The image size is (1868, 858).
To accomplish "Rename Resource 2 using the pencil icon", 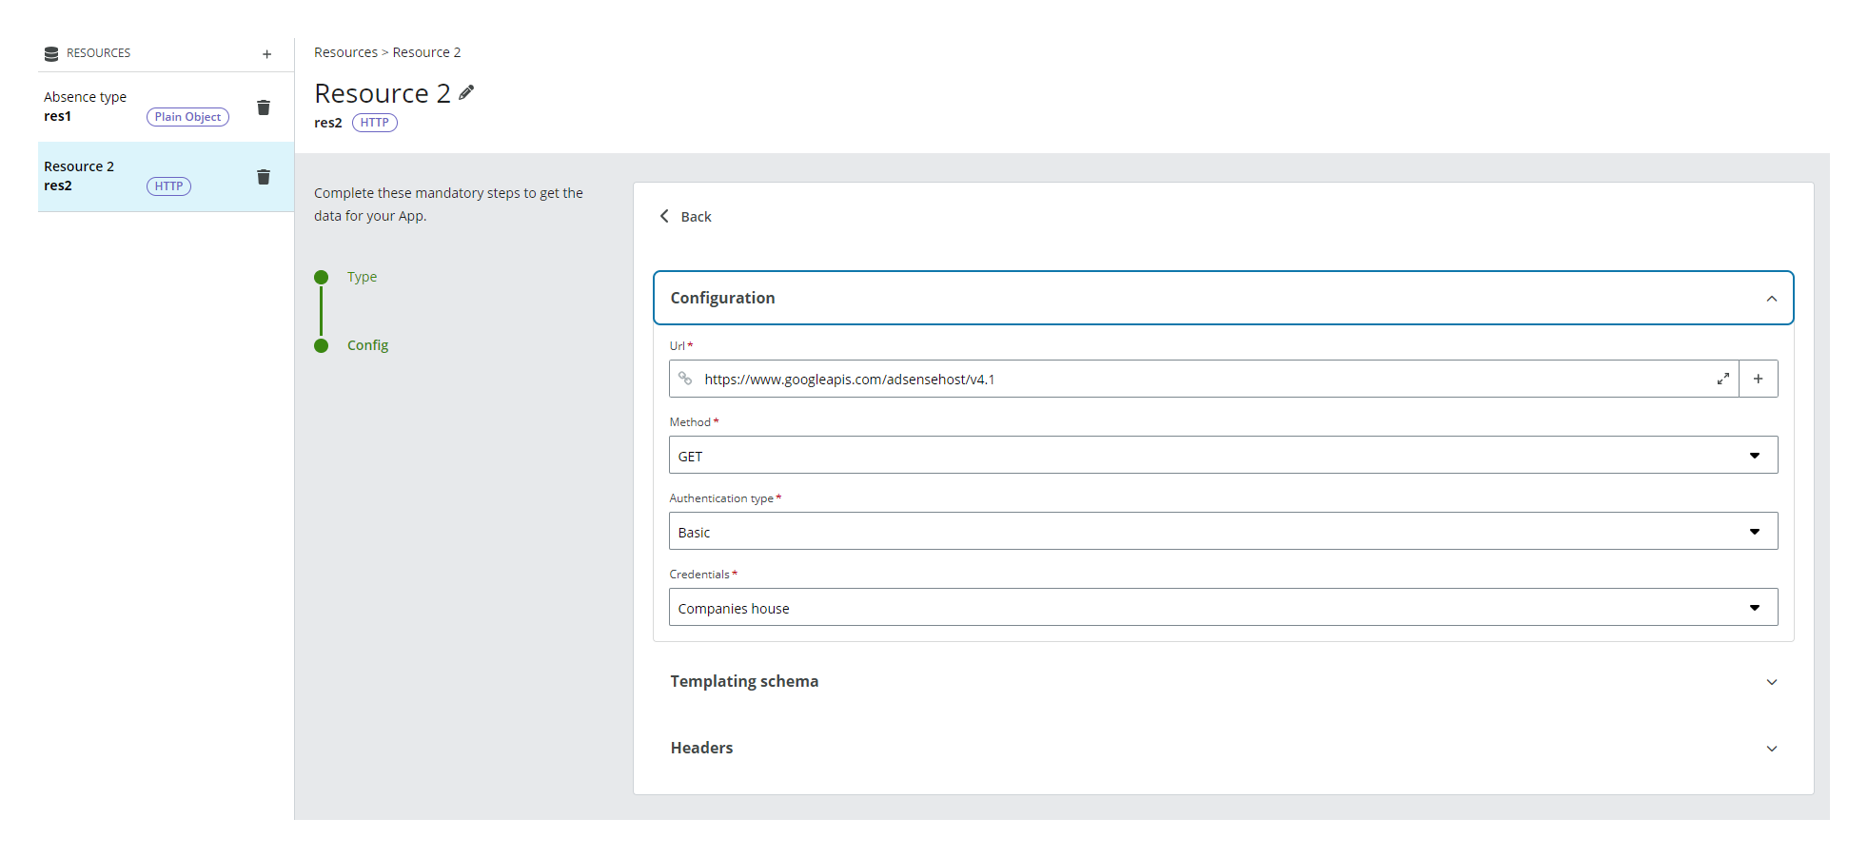I will coord(465,91).
